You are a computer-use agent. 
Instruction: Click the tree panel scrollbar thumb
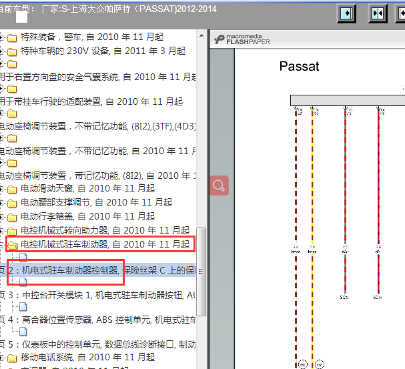coord(201,272)
